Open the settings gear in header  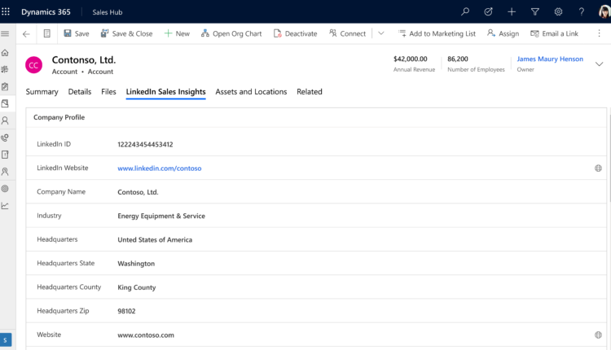[x=558, y=11]
